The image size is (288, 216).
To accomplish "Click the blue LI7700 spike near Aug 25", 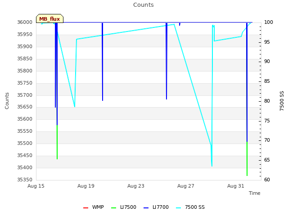I will click(x=166, y=61).
